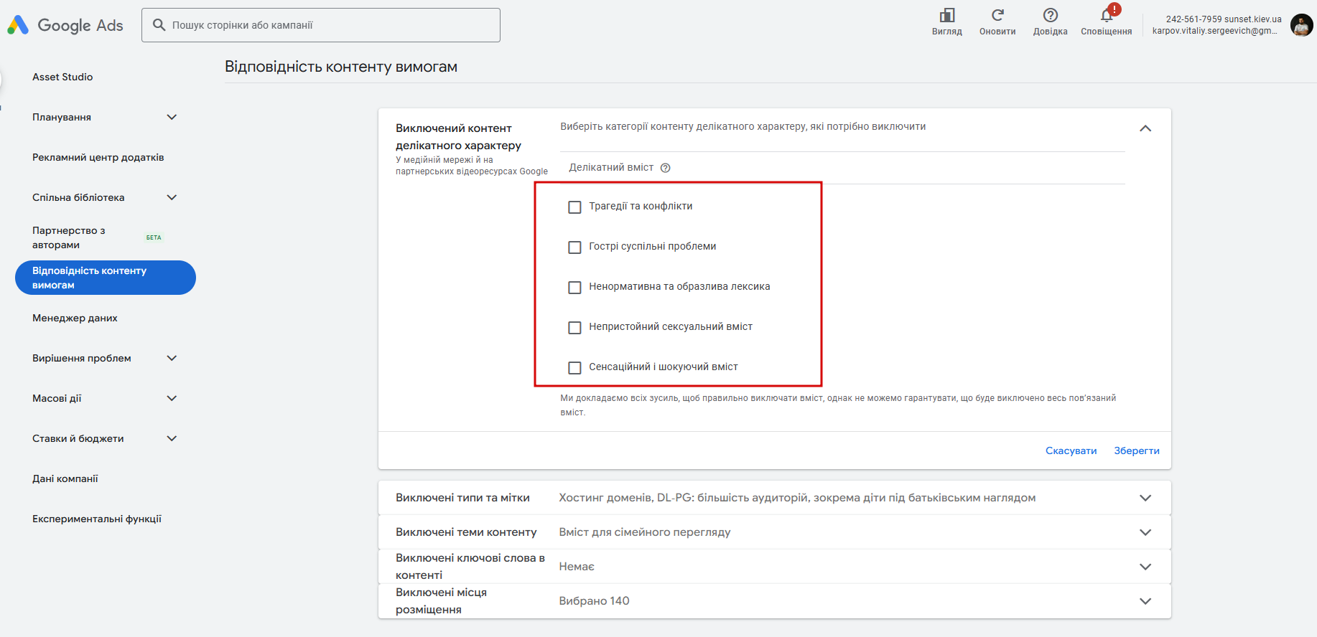The image size is (1317, 637).
Task: Enable the Гострі суспільні проблеми checkbox
Action: (574, 247)
